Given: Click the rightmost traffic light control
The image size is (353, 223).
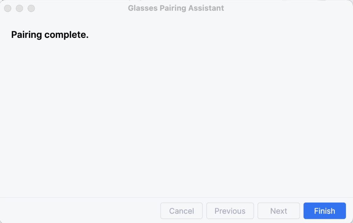Looking at the screenshot, I should coord(31,8).
